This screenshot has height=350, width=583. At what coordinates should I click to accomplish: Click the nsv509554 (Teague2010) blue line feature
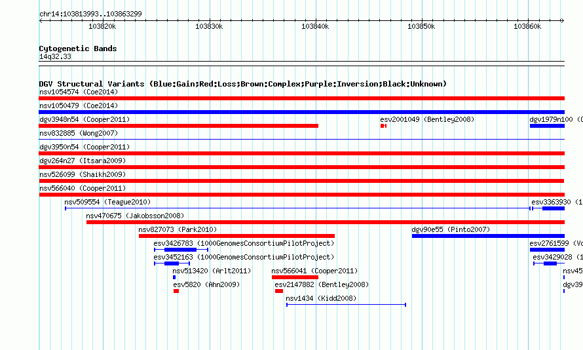(x=298, y=208)
